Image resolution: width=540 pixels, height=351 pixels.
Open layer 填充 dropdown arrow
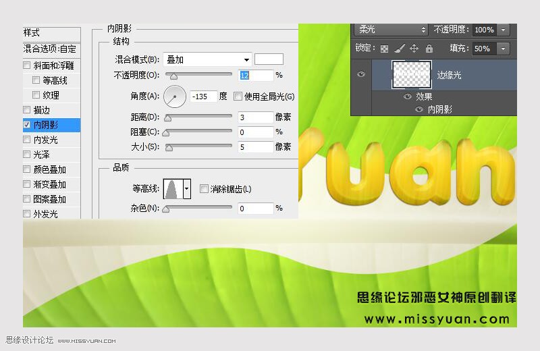pyautogui.click(x=503, y=49)
